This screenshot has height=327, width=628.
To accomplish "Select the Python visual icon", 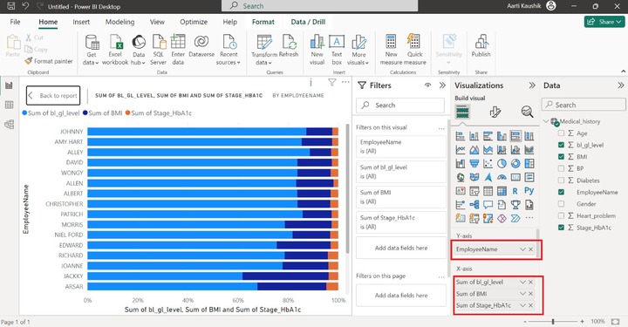I will point(529,191).
